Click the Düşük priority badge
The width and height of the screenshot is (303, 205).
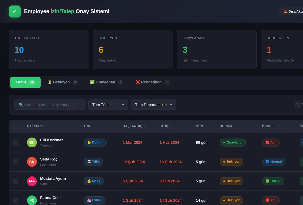(x=273, y=181)
